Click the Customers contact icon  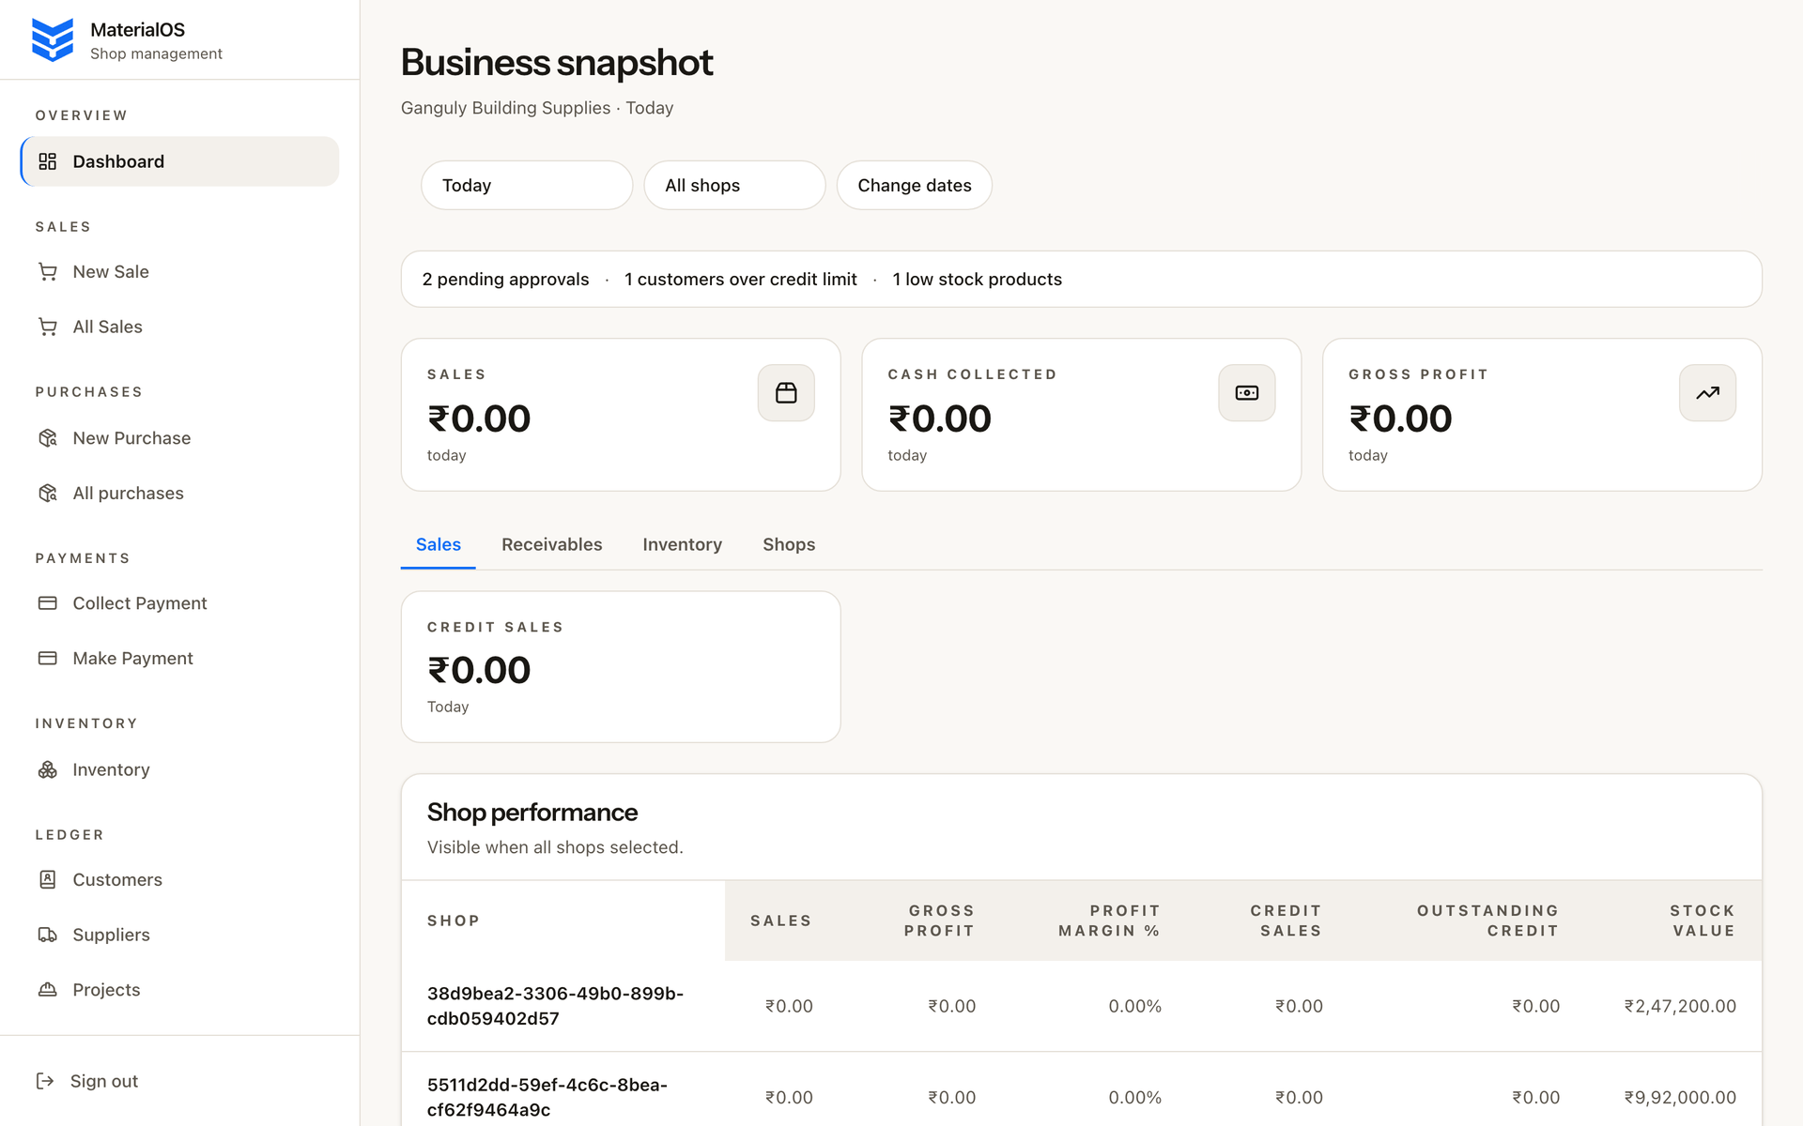48,879
